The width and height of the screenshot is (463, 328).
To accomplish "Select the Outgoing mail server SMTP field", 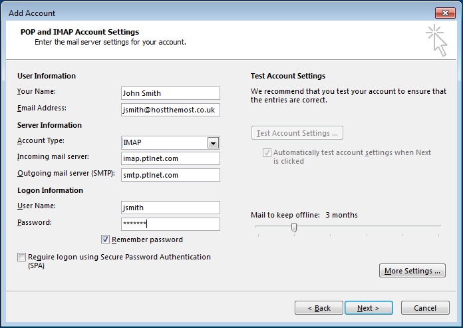I will [x=170, y=175].
